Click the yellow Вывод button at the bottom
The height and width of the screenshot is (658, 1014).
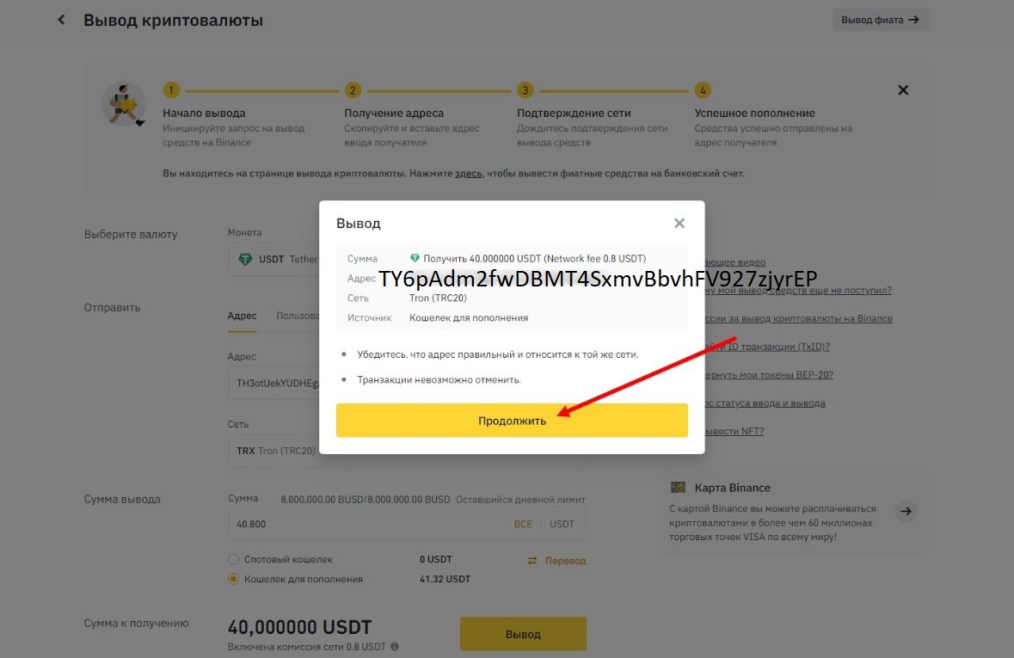(x=523, y=634)
